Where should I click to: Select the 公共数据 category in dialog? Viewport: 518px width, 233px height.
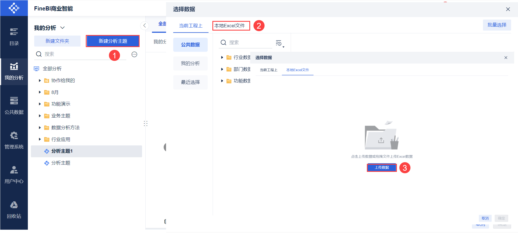[x=190, y=45]
